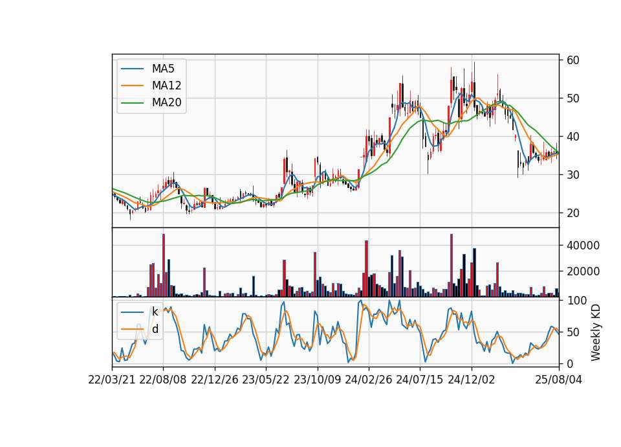Screen dimensions: 621x447
Task: Click the orange MA12 legend line sample
Action: [132, 86]
